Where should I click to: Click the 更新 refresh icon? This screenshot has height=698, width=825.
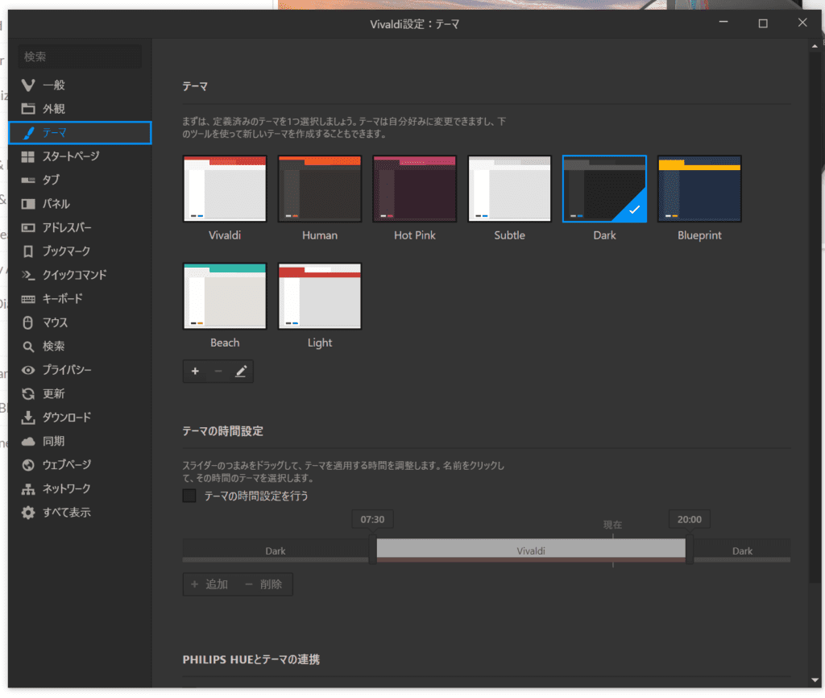[28, 394]
